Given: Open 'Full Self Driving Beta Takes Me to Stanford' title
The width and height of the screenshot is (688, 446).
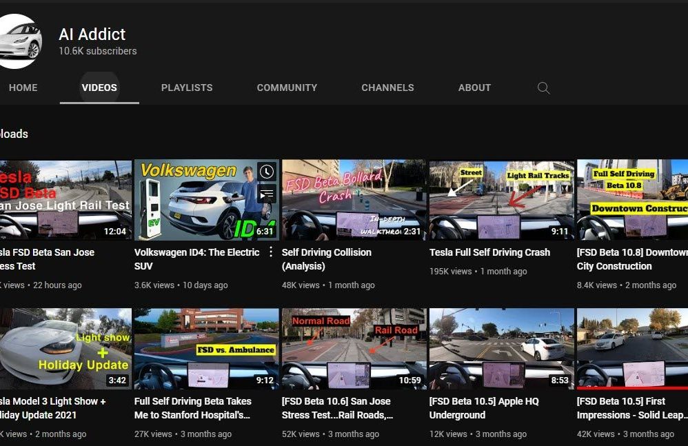Looking at the screenshot, I should point(193,408).
